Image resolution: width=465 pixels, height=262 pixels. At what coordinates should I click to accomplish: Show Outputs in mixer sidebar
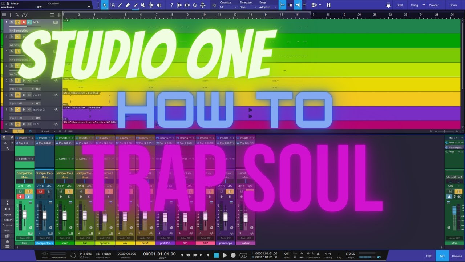pyautogui.click(x=7, y=220)
